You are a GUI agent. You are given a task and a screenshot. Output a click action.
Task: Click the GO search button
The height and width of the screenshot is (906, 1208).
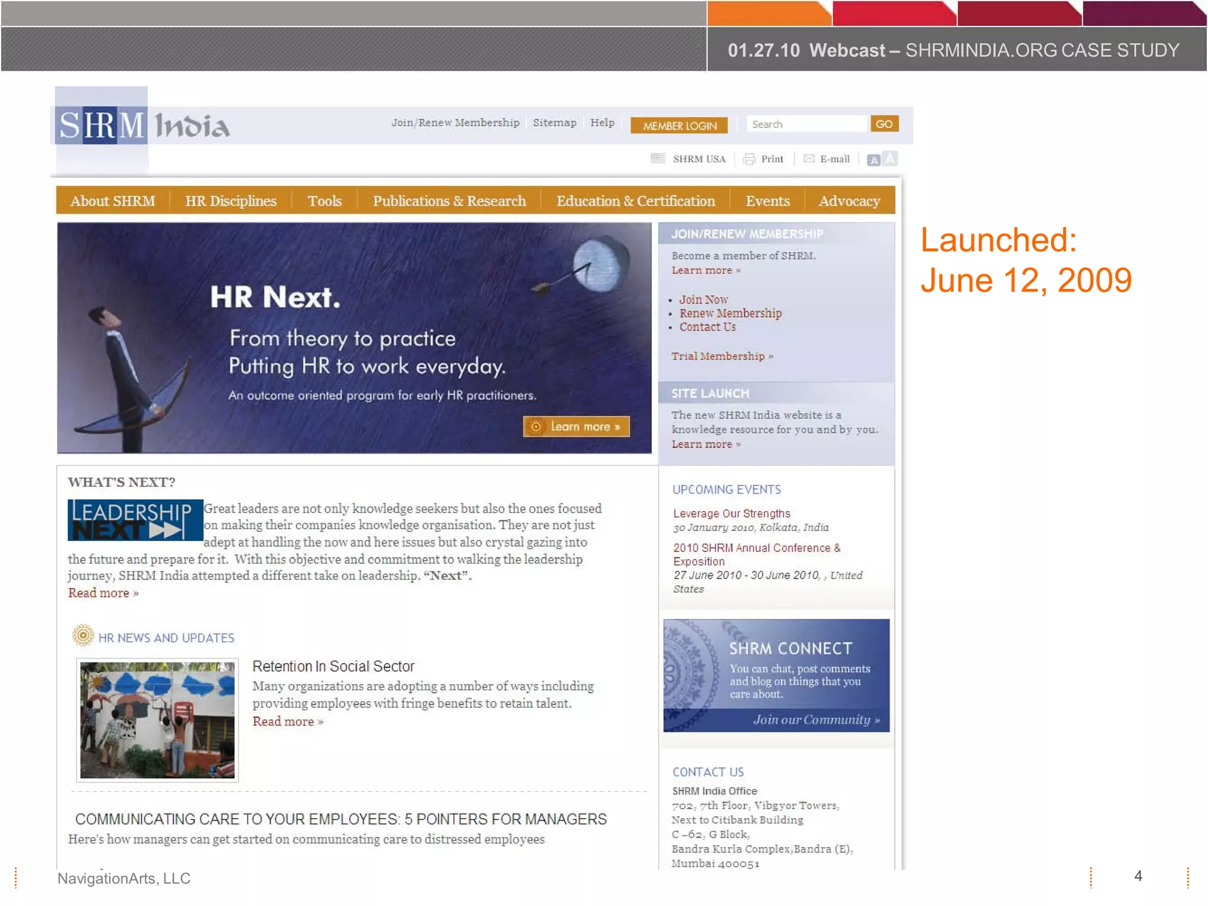(884, 124)
